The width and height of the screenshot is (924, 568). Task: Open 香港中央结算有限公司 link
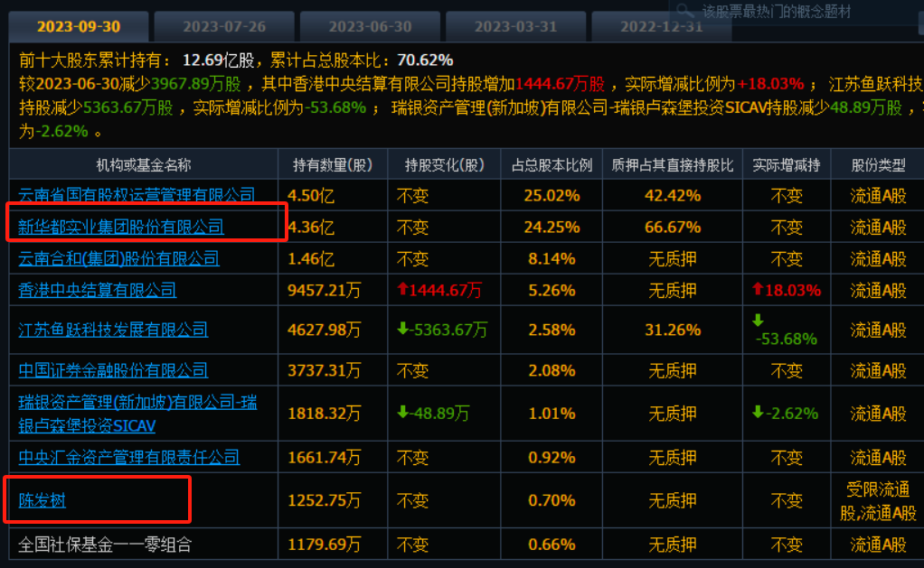click(x=98, y=290)
